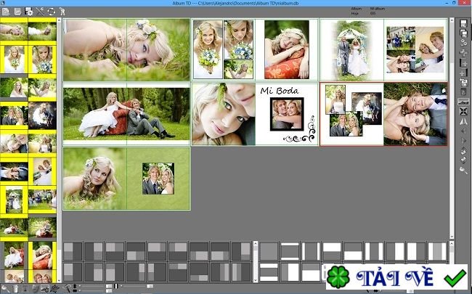Click the shield icon in bottom toolbar
This screenshot has width=472, height=294.
coord(35,289)
